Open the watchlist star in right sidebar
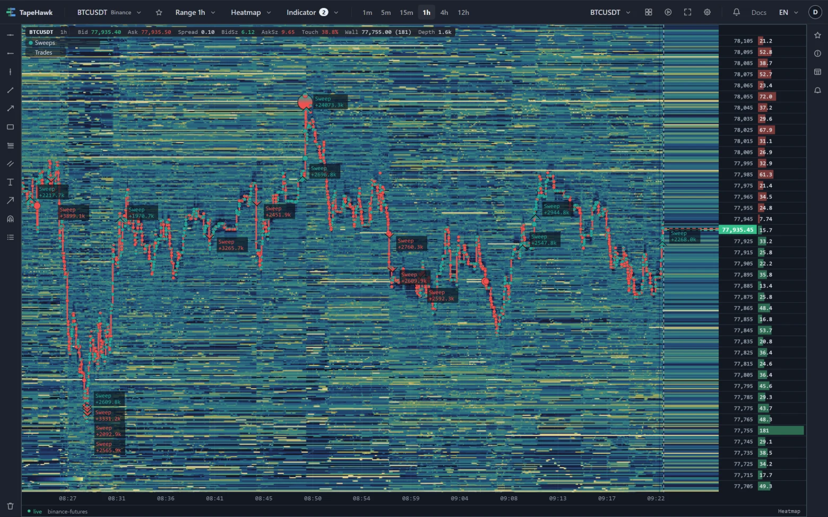 (817, 35)
